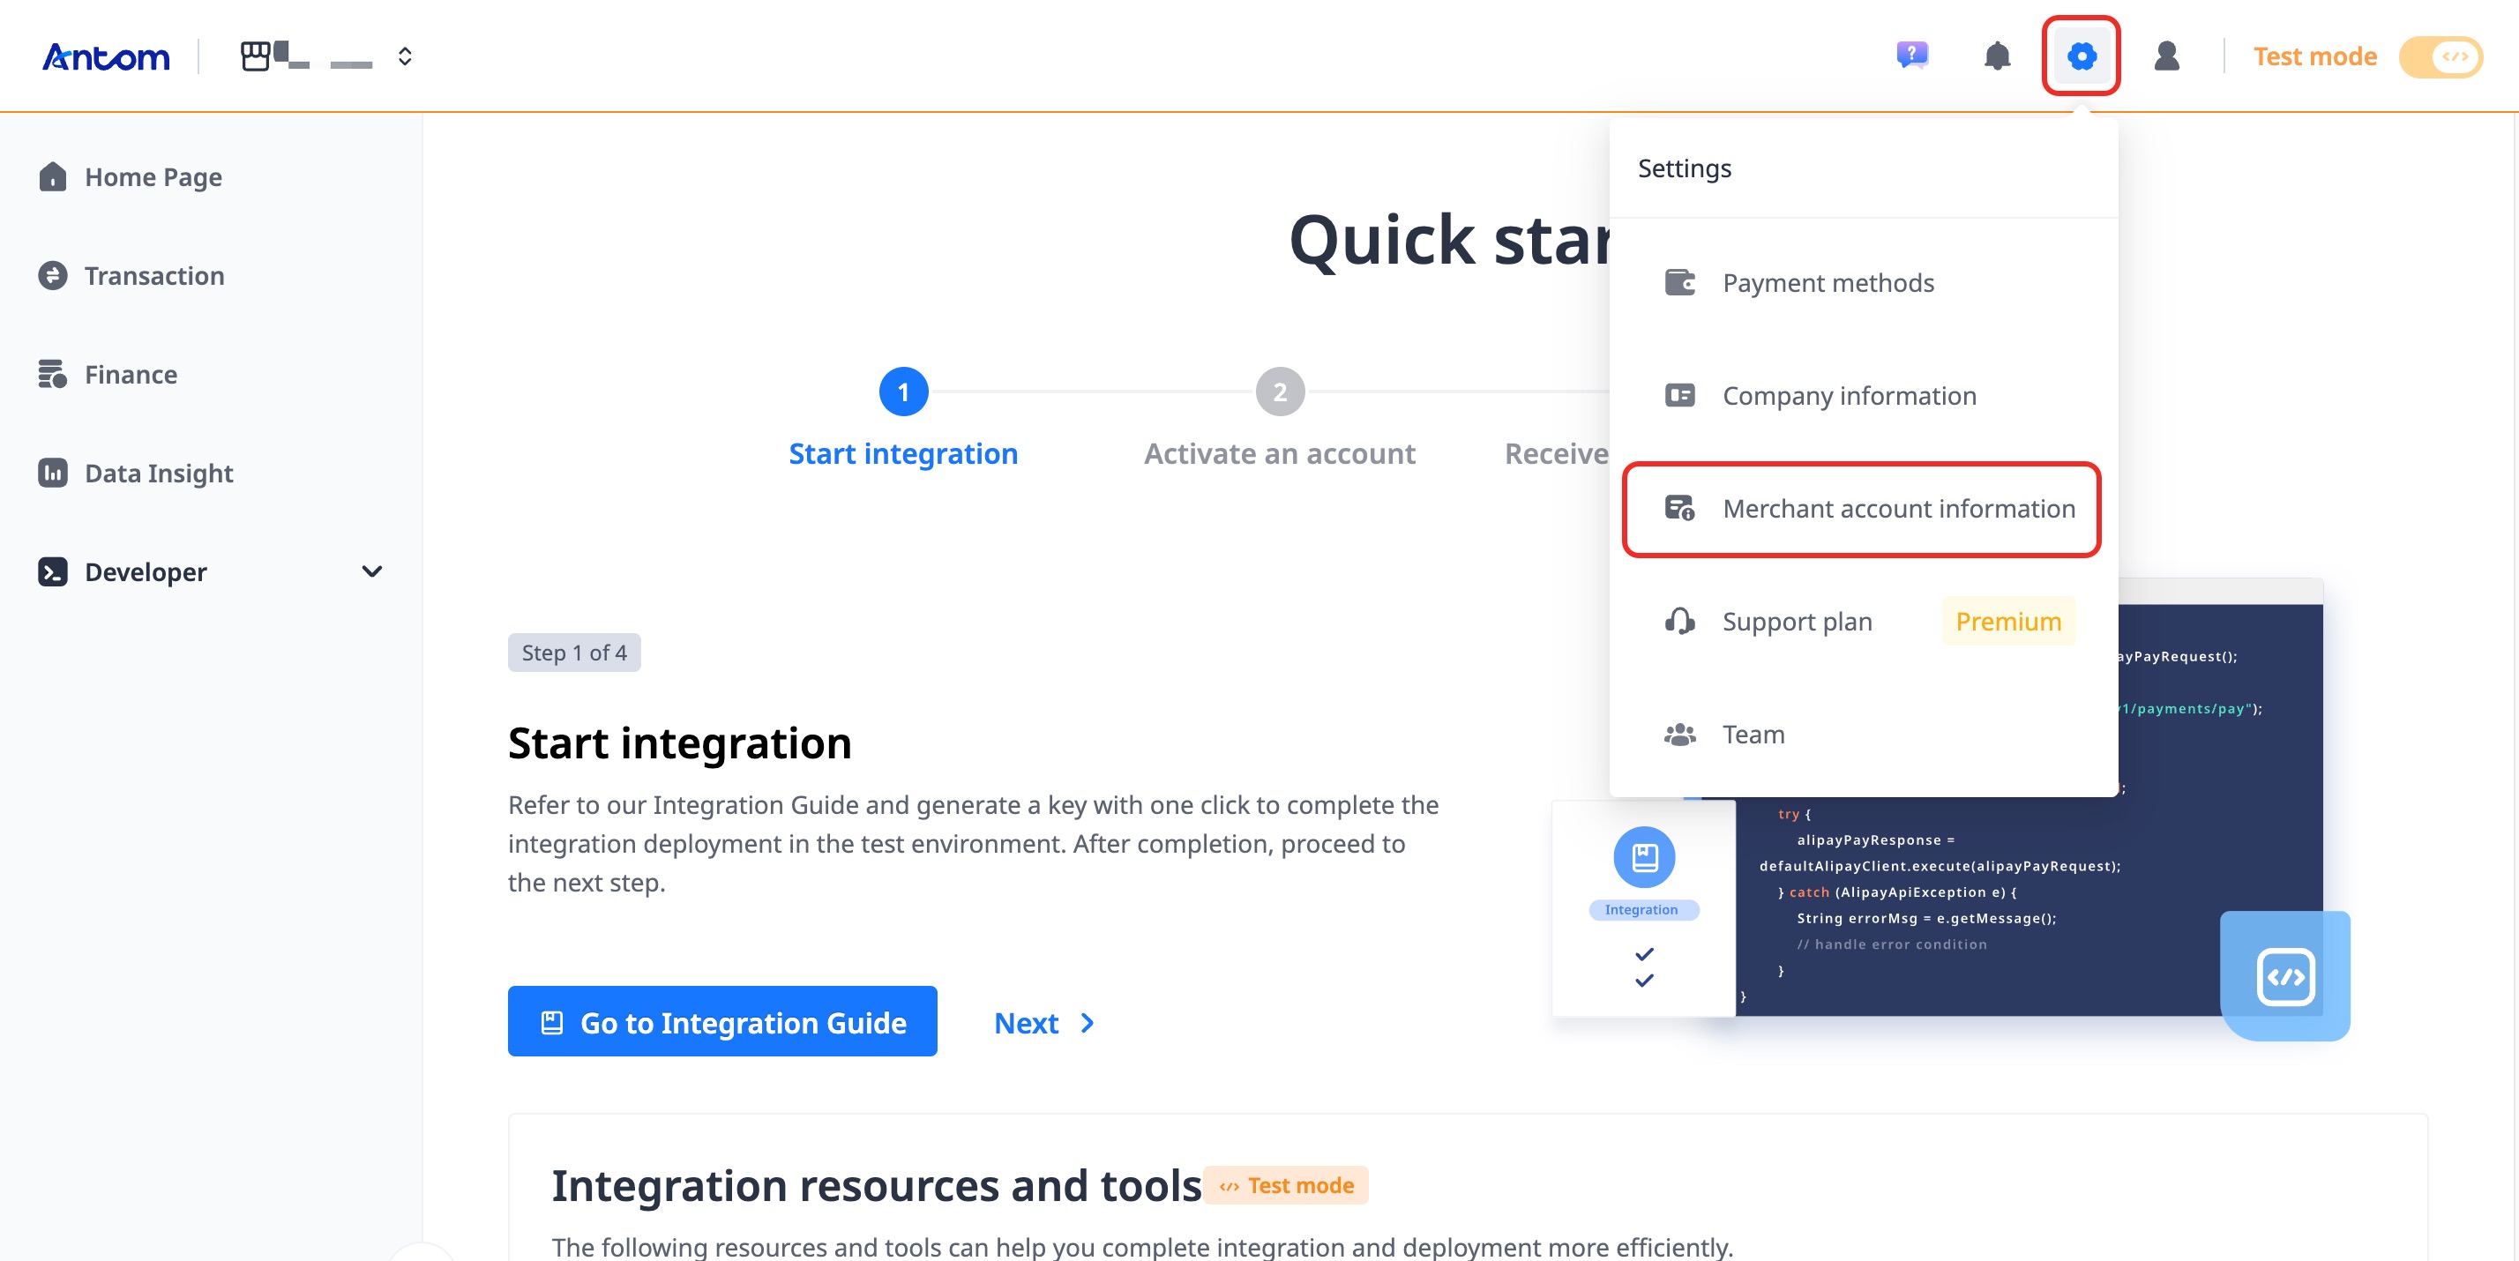
Task: Open Finance from the sidebar
Action: 130,375
